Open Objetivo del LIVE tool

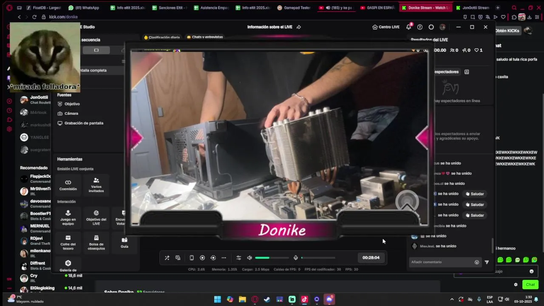(x=96, y=218)
